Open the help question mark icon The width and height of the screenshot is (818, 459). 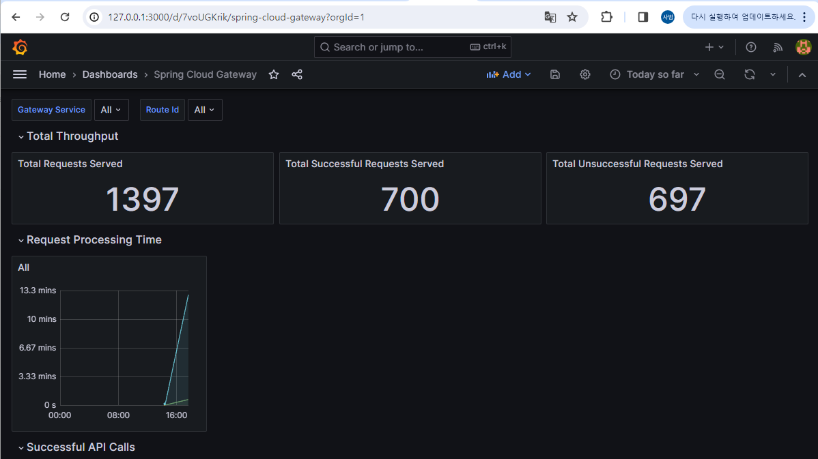(x=750, y=48)
